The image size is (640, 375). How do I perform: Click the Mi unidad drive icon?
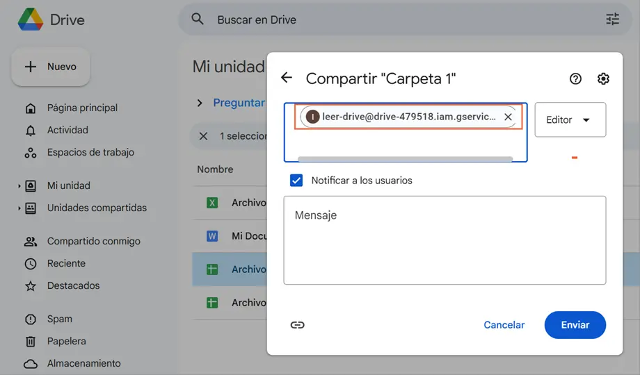tap(31, 186)
